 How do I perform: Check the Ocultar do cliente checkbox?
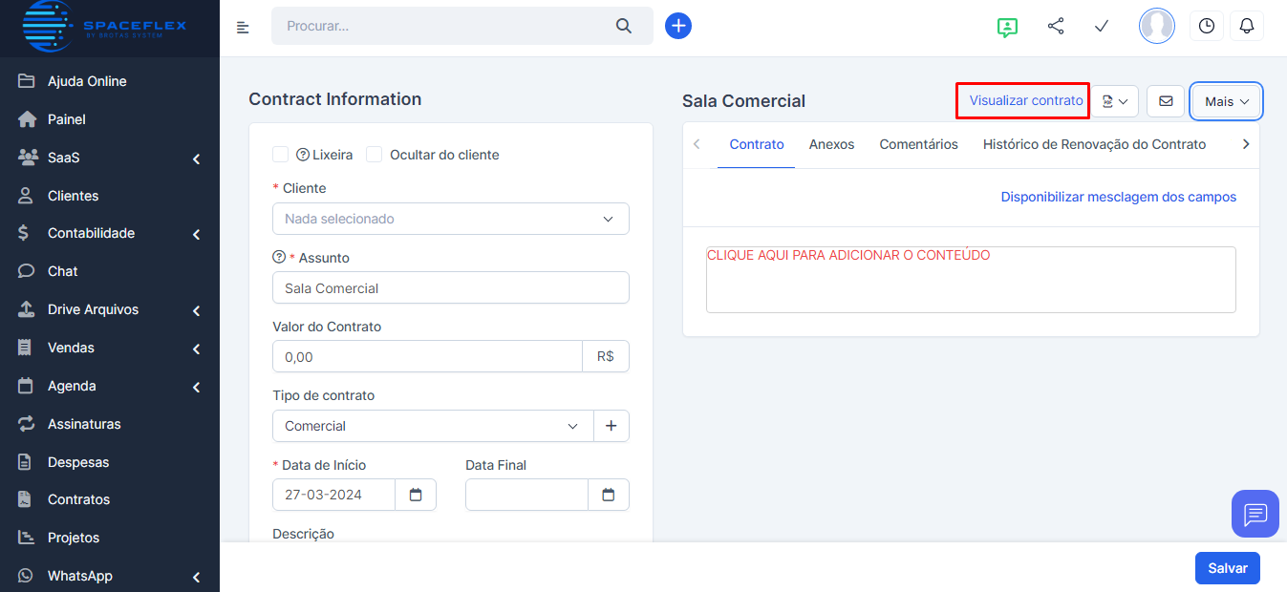click(x=375, y=155)
